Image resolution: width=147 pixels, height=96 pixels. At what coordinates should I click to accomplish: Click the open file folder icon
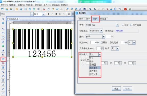(7, 9)
